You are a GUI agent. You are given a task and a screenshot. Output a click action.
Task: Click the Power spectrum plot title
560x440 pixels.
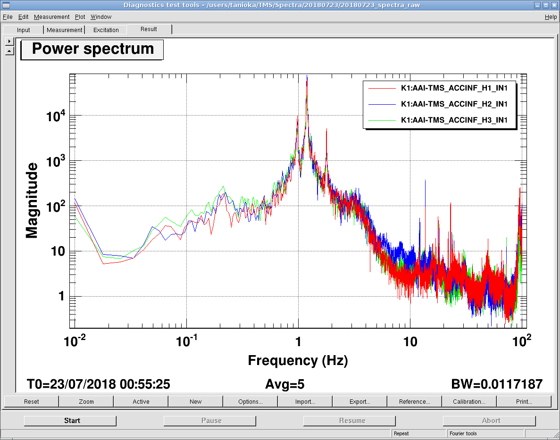(92, 50)
